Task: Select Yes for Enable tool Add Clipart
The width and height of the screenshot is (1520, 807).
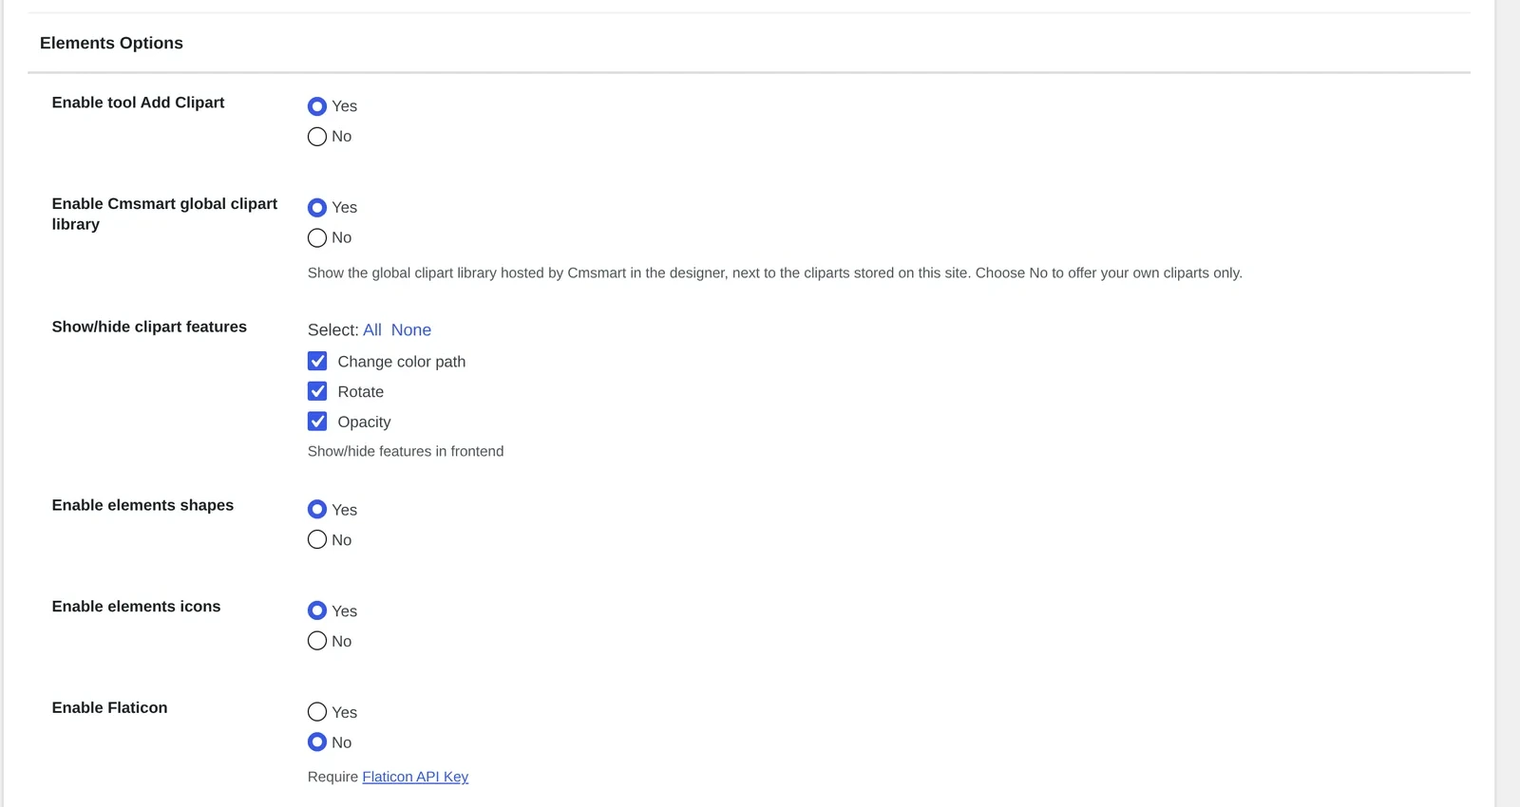Action: pos(317,106)
